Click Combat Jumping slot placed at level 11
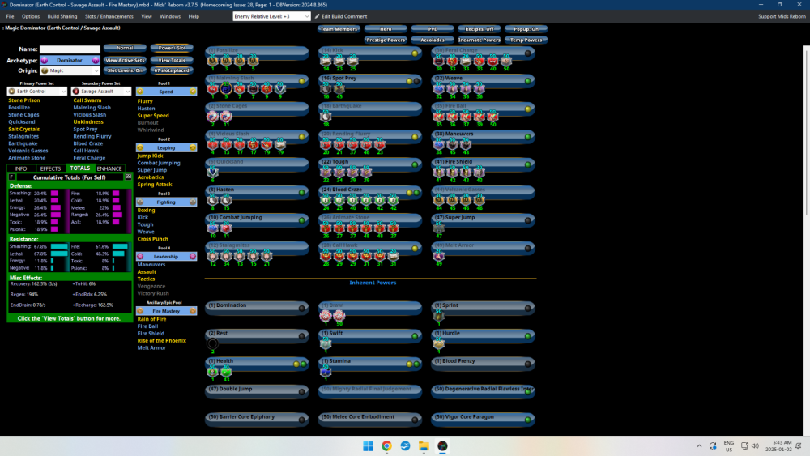The width and height of the screenshot is (810, 456). (226, 228)
